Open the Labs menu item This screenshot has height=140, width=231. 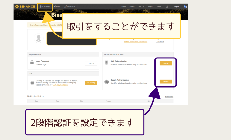[x=57, y=6]
